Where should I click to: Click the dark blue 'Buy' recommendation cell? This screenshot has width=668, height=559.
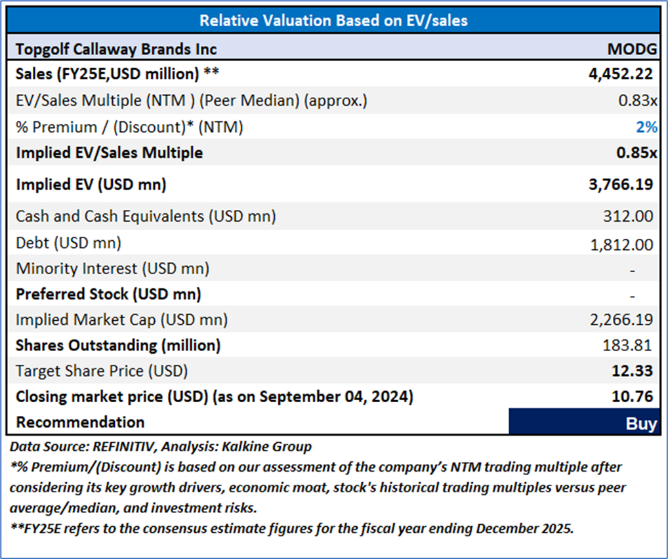click(584, 421)
